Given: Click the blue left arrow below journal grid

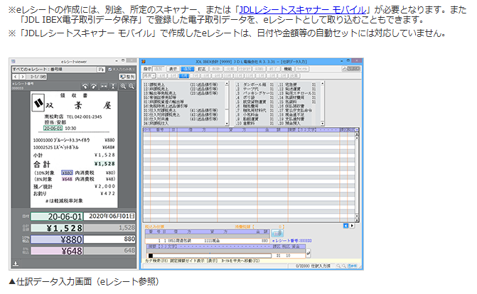Looking at the screenshot, I should pos(345,226).
